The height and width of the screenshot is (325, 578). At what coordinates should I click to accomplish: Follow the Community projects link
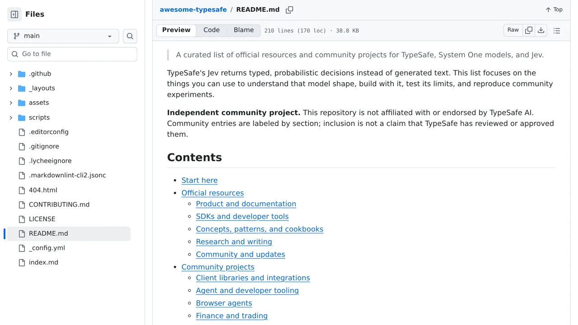(218, 267)
